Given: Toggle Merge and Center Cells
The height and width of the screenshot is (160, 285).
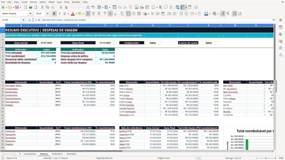Looking at the screenshot, I should point(129,14).
